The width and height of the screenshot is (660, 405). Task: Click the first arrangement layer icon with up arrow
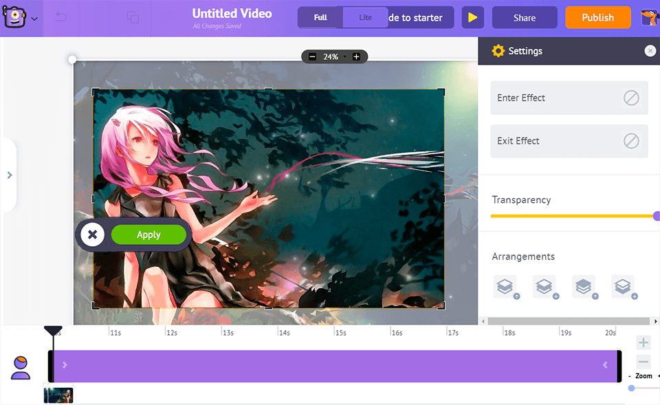click(507, 287)
